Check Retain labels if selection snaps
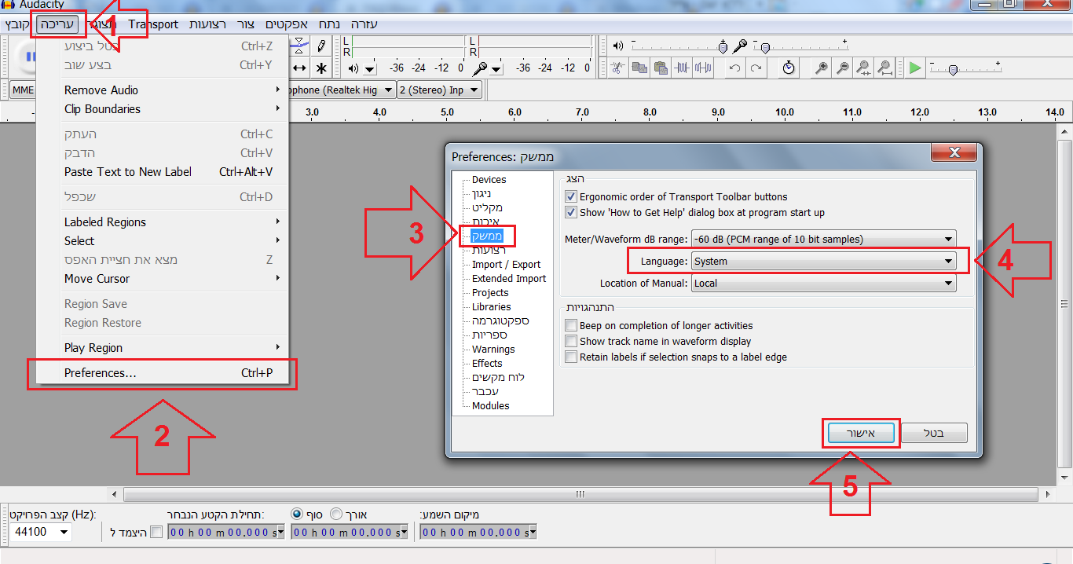This screenshot has width=1073, height=564. (572, 357)
